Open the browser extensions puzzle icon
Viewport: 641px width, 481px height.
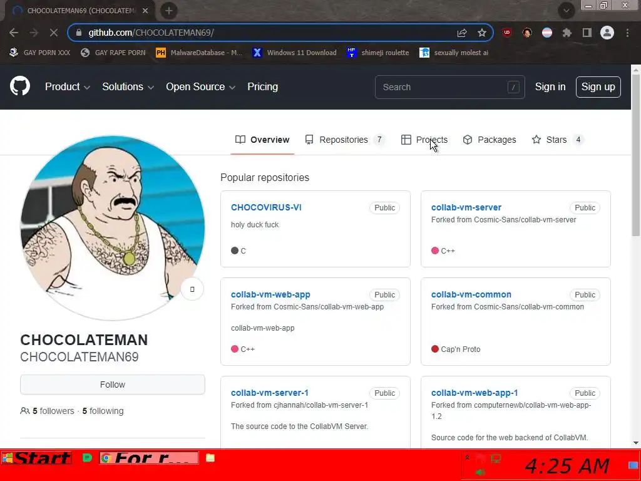[x=567, y=33]
